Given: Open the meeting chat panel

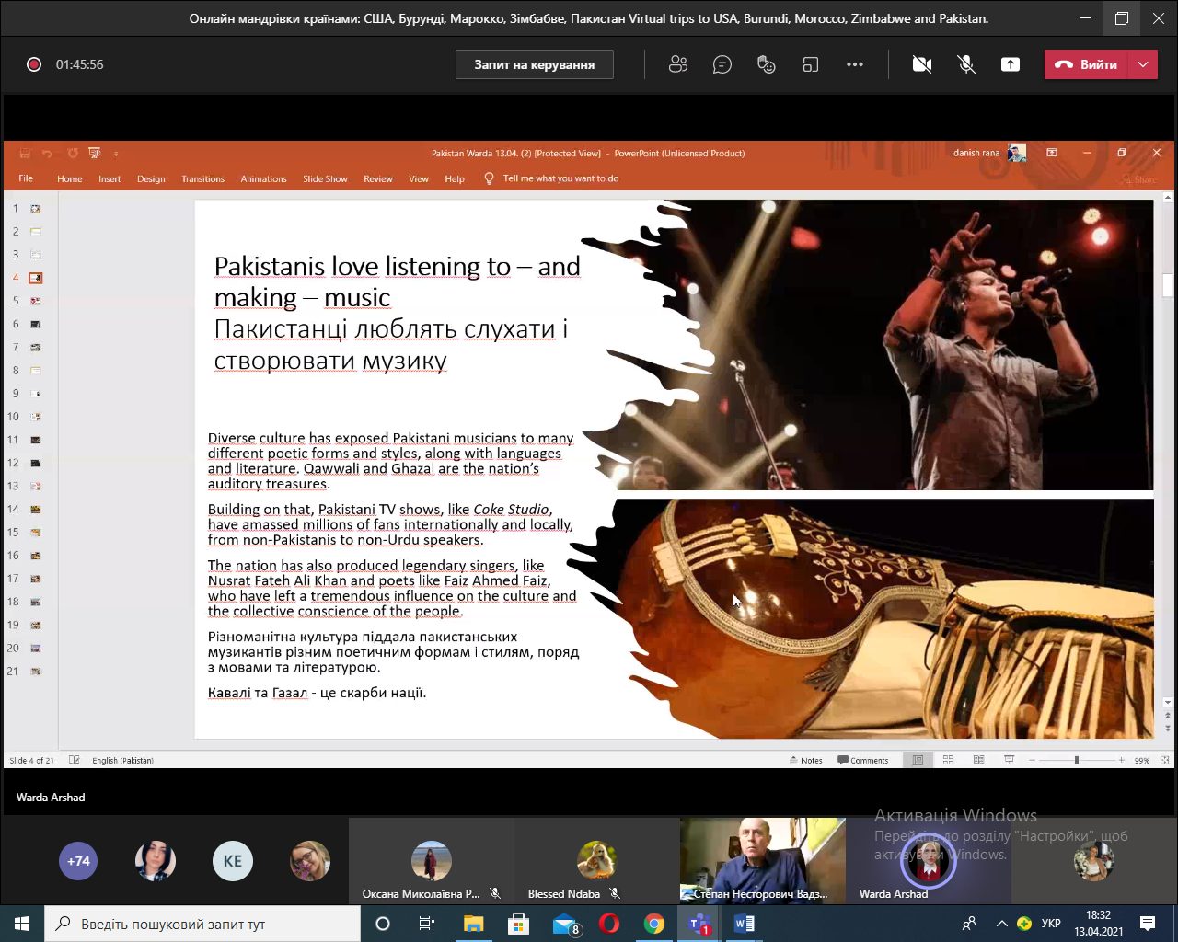Looking at the screenshot, I should [722, 64].
